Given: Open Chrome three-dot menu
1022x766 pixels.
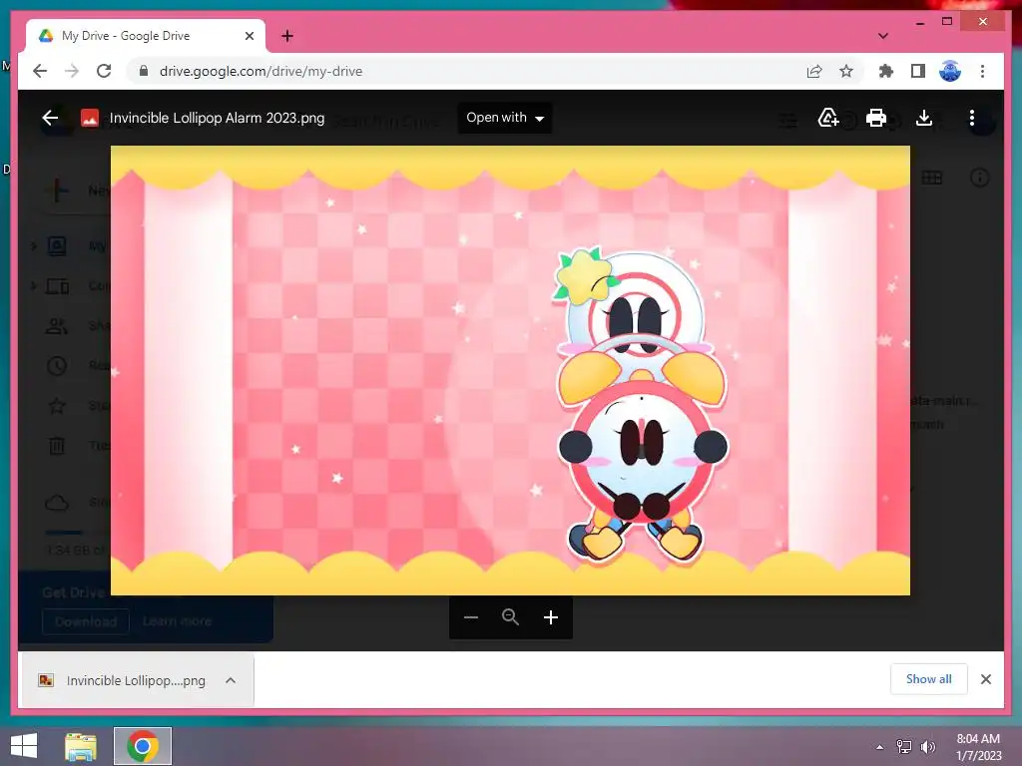Looking at the screenshot, I should 982,71.
